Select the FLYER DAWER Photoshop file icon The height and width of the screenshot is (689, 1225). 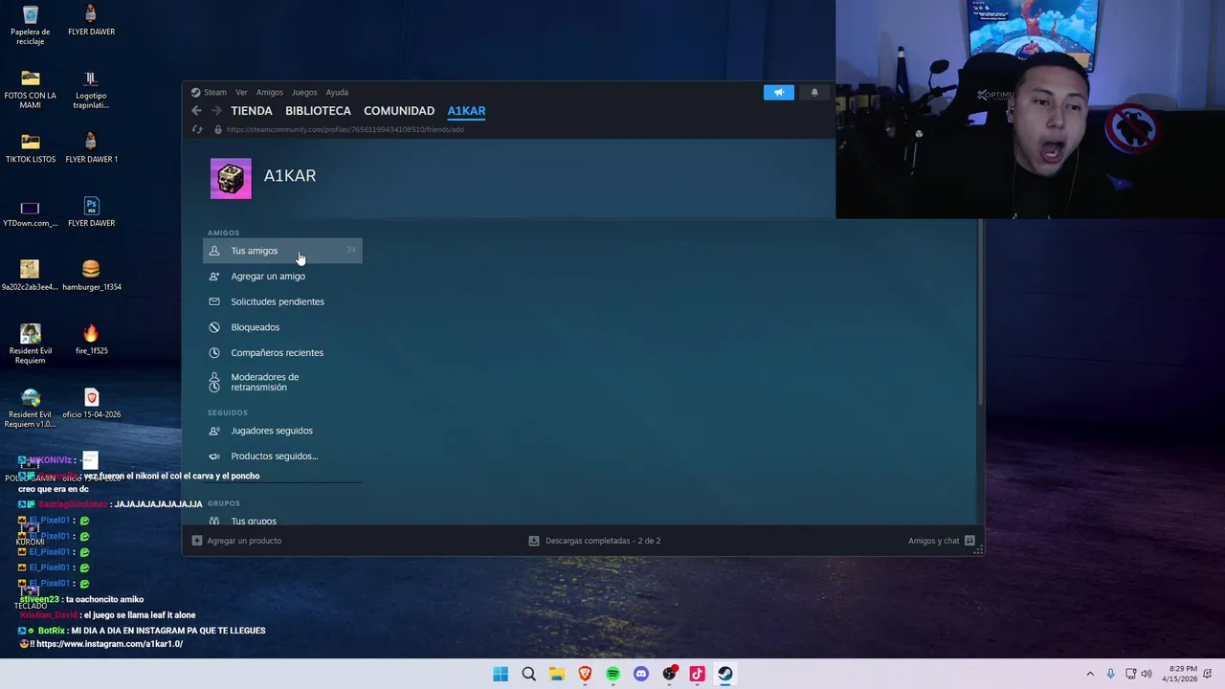pyautogui.click(x=91, y=212)
